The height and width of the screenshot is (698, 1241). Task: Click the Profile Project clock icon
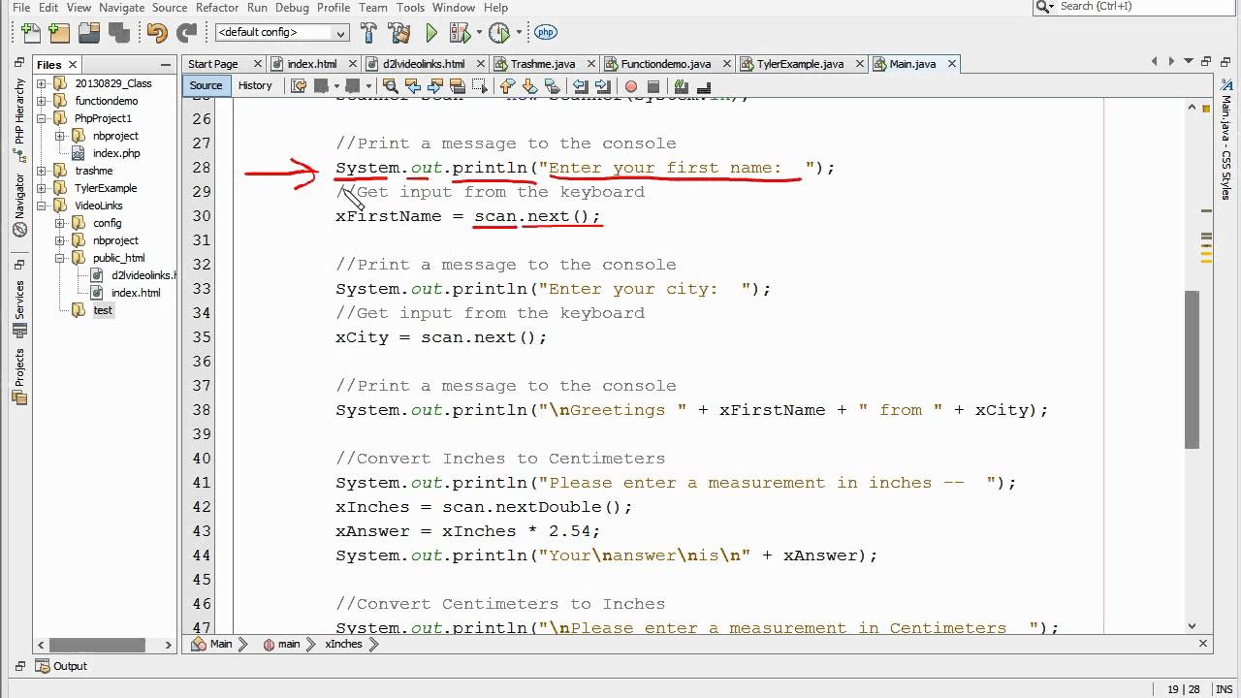point(499,33)
